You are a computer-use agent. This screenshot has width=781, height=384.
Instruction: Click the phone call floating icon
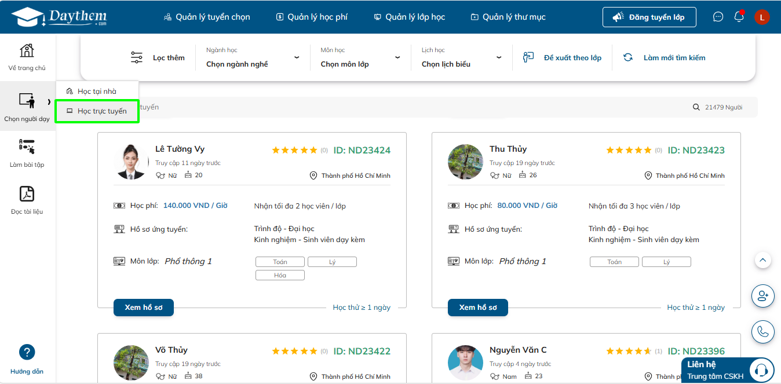coord(763,332)
